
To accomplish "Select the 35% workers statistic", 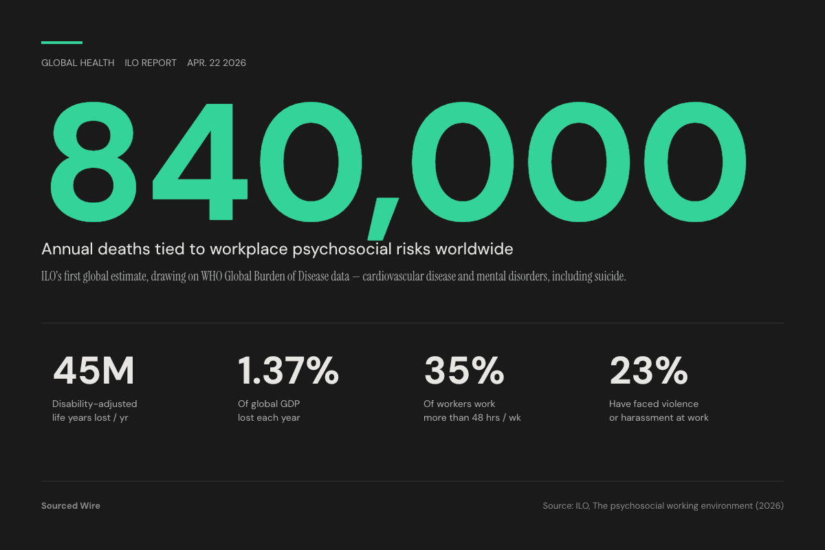I will point(464,371).
